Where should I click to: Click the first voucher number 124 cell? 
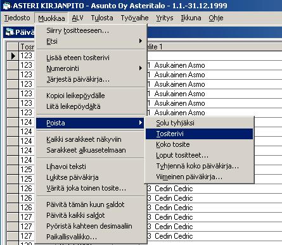point(27,122)
